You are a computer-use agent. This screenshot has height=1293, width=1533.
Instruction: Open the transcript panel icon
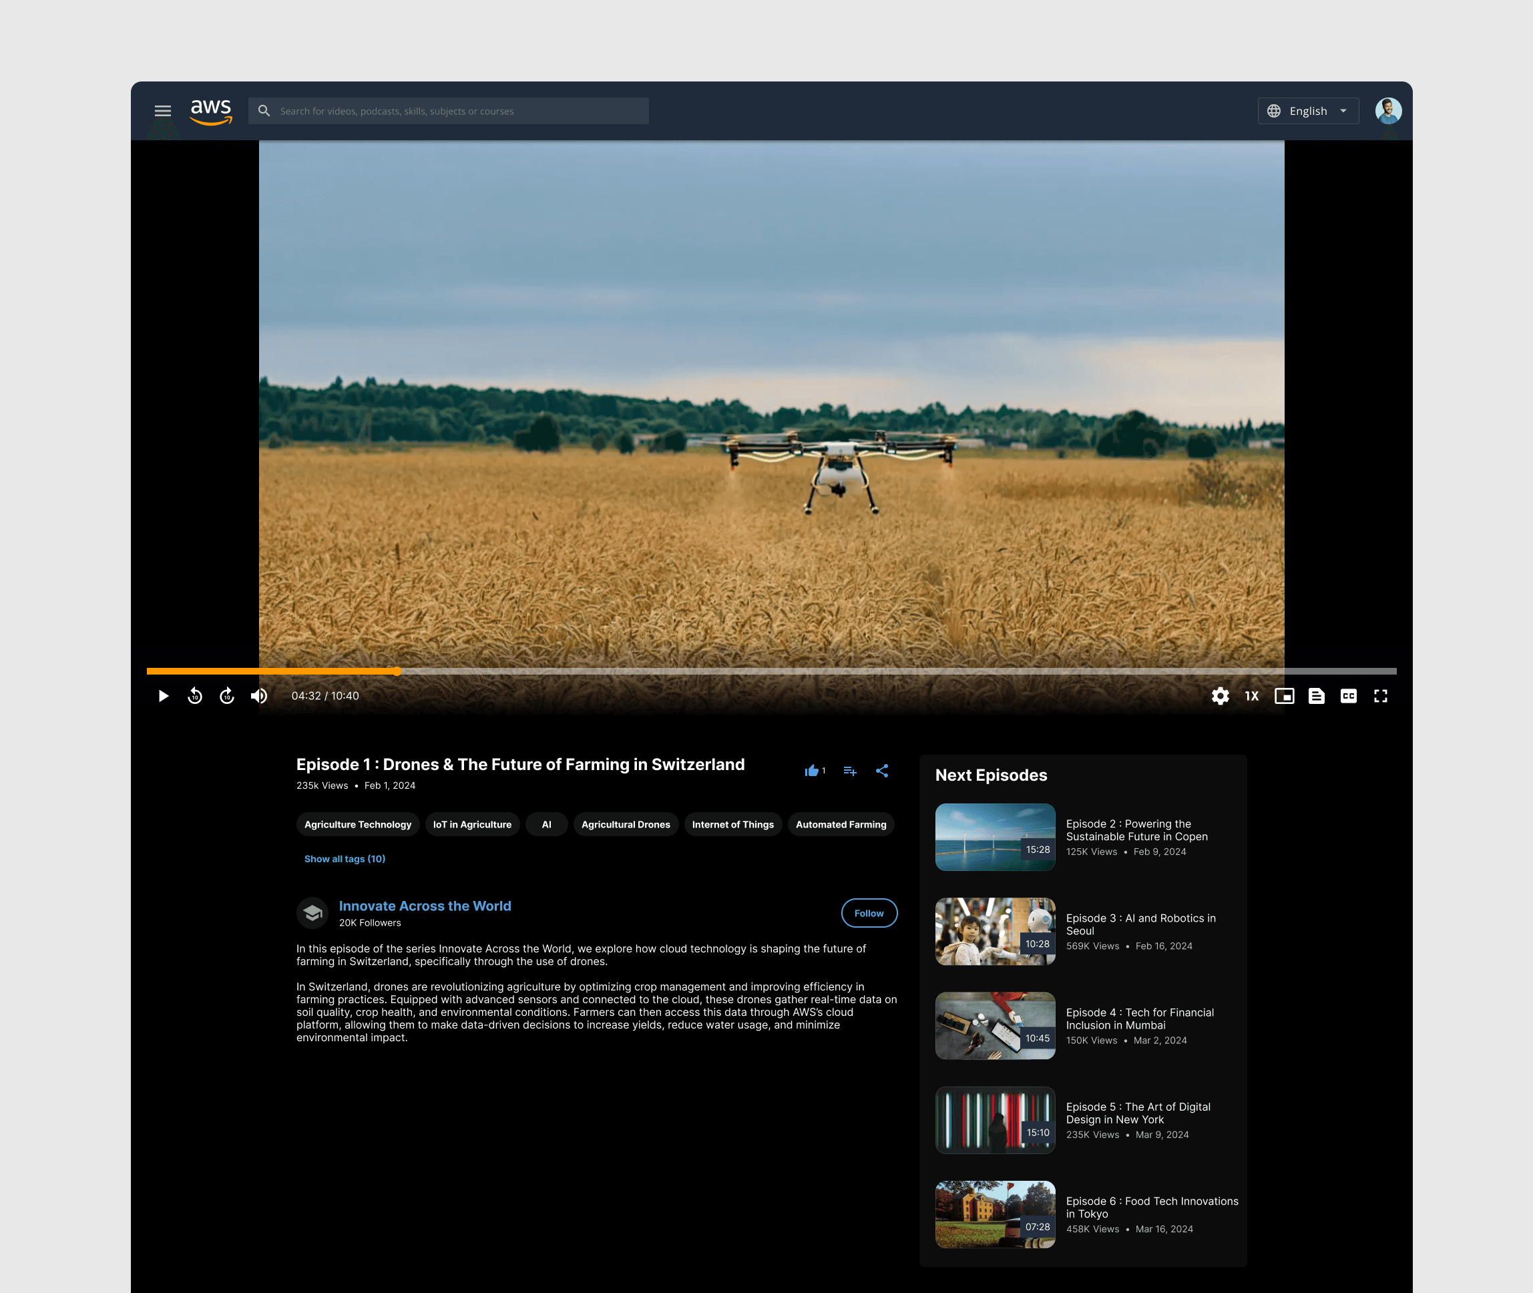[x=1316, y=696]
